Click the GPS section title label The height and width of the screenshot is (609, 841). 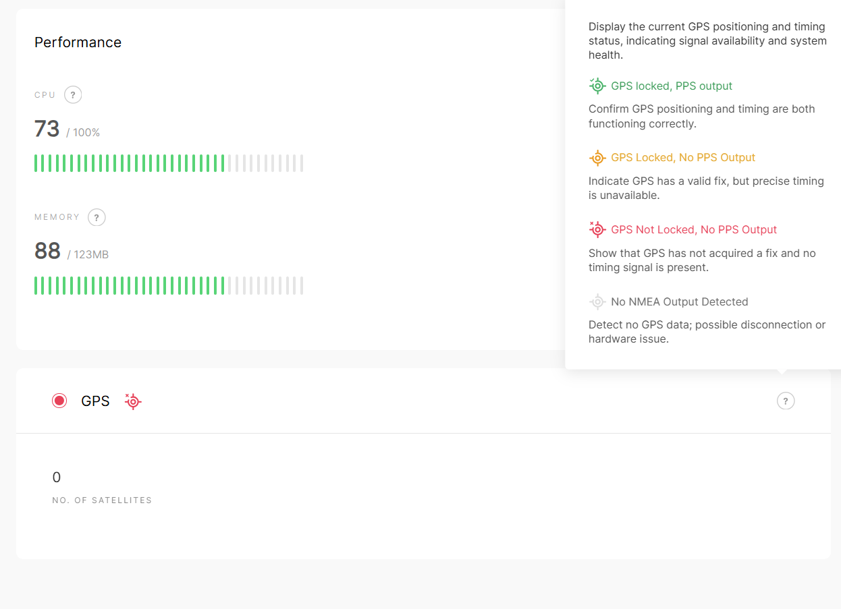point(95,401)
